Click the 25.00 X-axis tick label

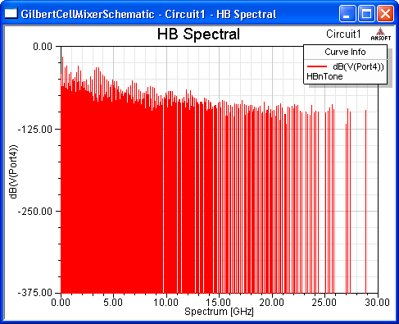(x=324, y=303)
